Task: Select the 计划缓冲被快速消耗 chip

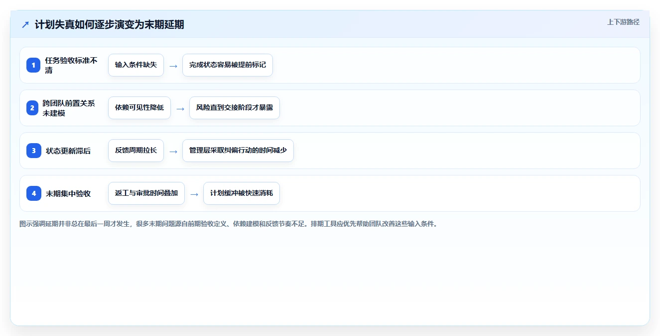Action: click(242, 193)
